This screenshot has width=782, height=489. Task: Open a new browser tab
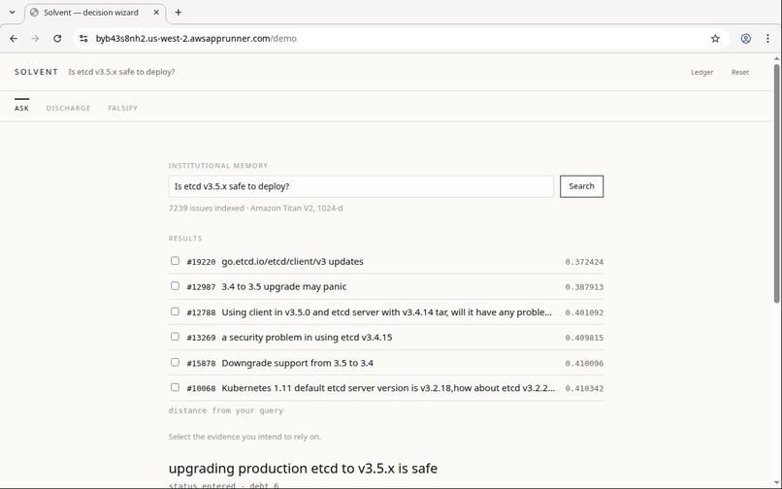[x=179, y=13]
